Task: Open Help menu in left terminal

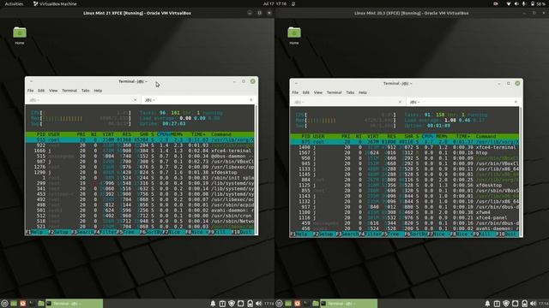Action: coord(98,91)
